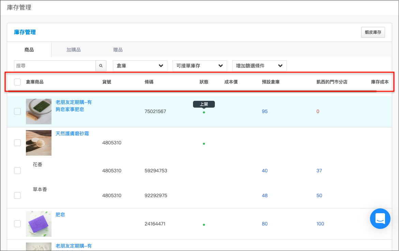Click green status dot for 天然護膚磨砂霜
Viewport: 399px width, 251px height.
point(204,144)
